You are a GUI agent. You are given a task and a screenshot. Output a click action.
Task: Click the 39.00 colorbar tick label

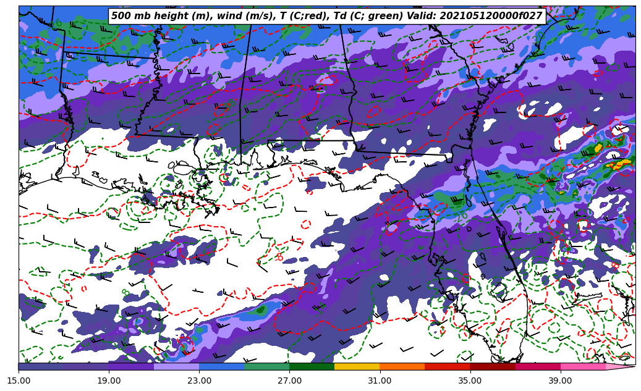tap(560, 380)
